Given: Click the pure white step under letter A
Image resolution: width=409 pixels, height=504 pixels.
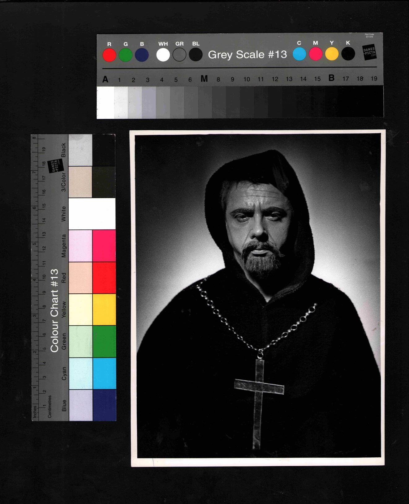Looking at the screenshot, I should pos(105,102).
